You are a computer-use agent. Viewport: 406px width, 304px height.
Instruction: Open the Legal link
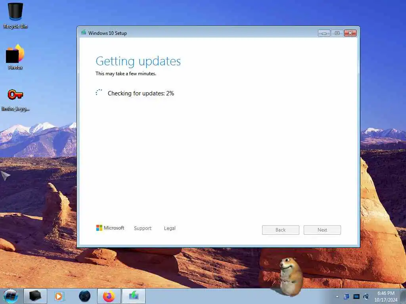pos(170,228)
